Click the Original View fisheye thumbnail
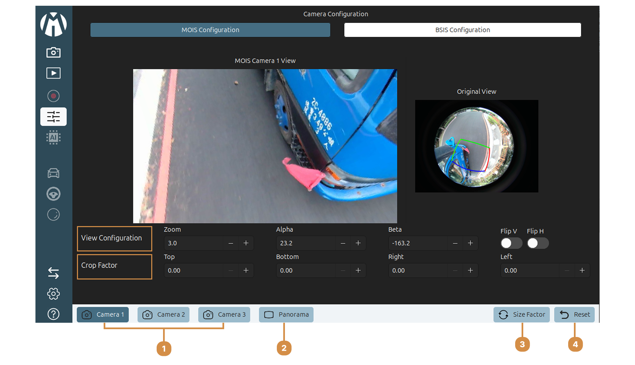Screen dimensions: 635x365 tap(476, 146)
